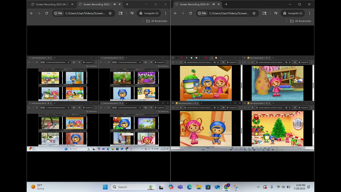Screen dimensions: 341x192
Task: Close the active tab in left window
Action: [x=120, y=4]
